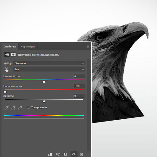The height and width of the screenshot is (157, 157).
Task: Click the Набор label
Action: tap(8, 63)
